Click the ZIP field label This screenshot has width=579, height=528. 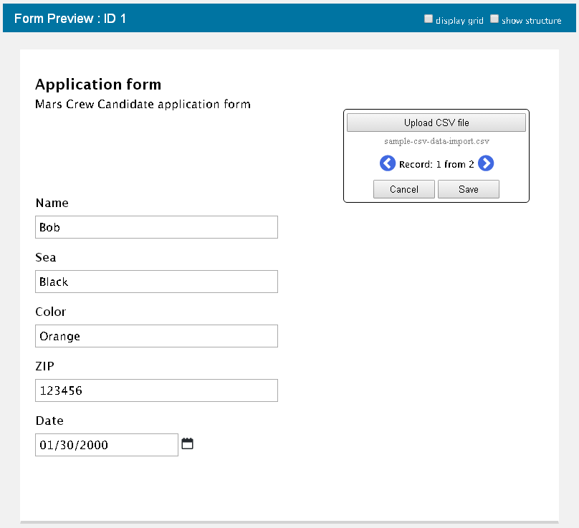[x=44, y=366]
